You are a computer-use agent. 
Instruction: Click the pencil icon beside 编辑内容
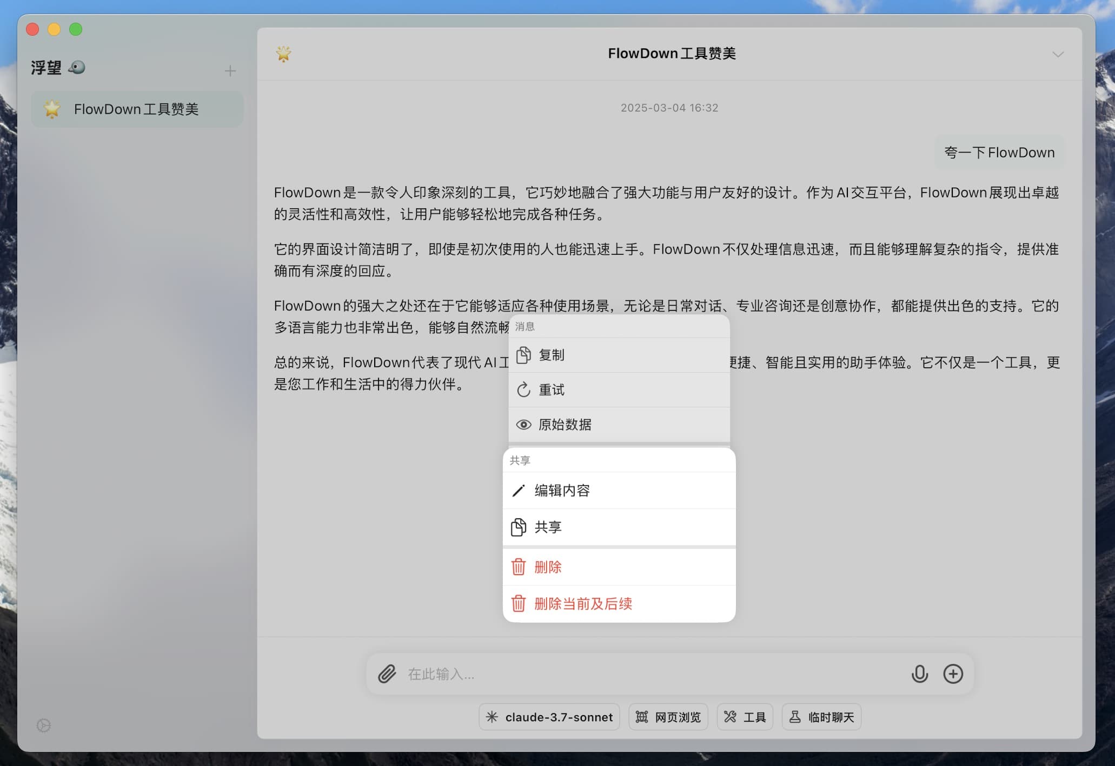[x=519, y=491]
